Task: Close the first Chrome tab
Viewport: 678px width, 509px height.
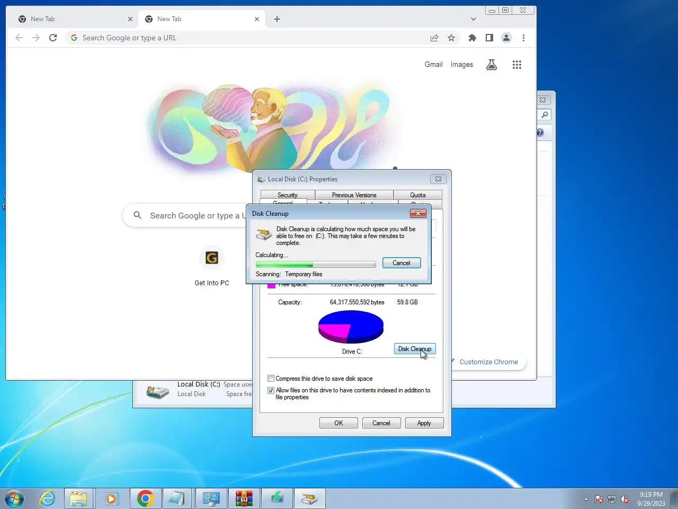Action: (130, 19)
